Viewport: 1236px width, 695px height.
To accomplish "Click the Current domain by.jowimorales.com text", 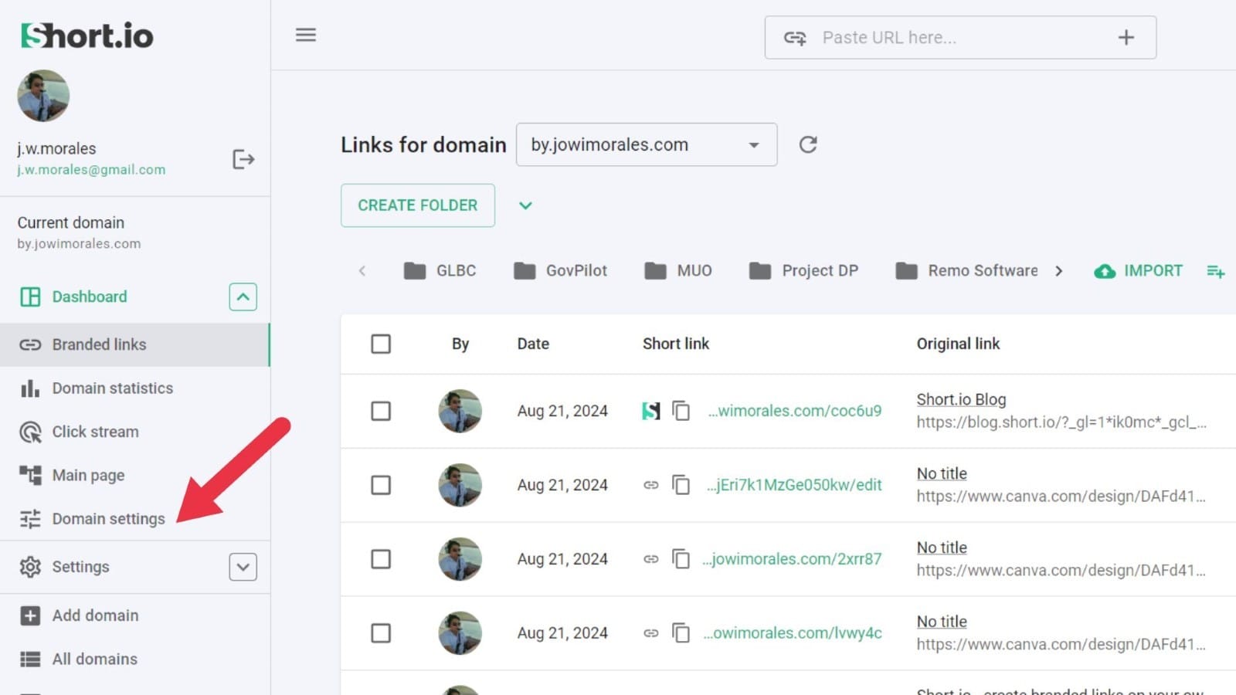I will click(79, 244).
